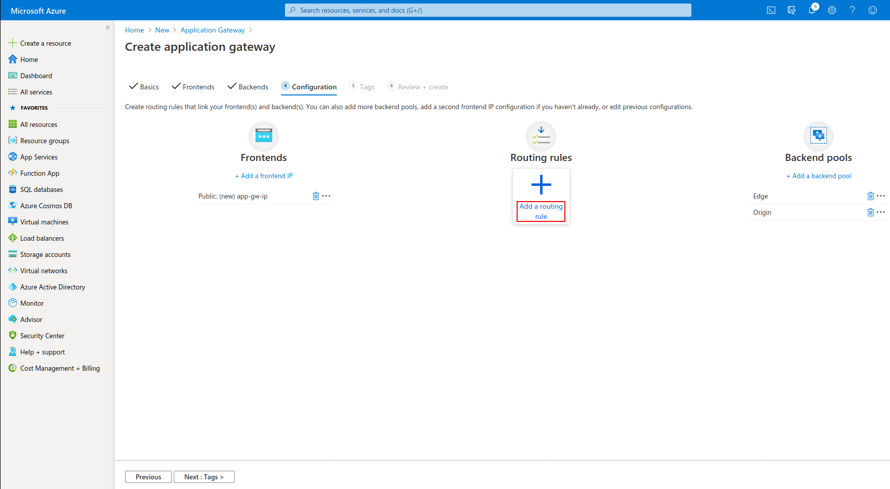Switch to the Frontends tab

pos(193,87)
